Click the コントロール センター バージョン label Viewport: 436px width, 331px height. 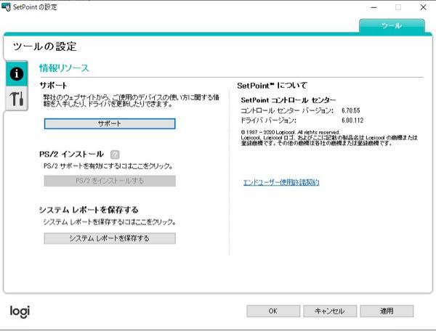287,110
